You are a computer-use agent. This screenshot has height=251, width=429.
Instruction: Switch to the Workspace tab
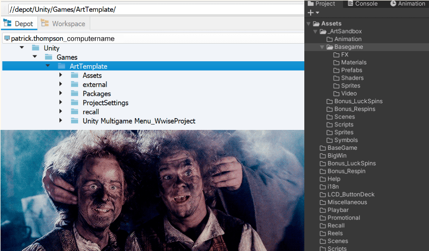[x=63, y=24]
